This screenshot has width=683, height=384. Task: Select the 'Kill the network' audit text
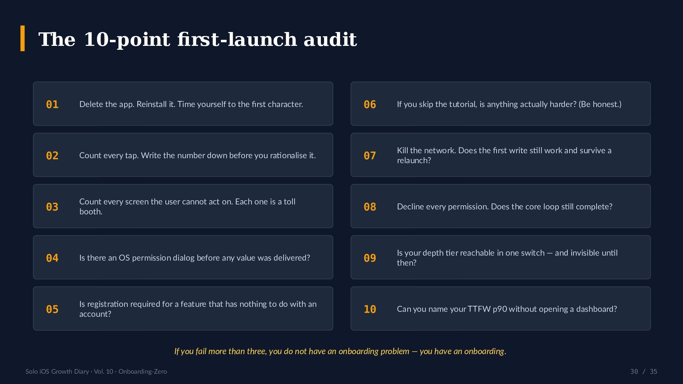coord(504,155)
